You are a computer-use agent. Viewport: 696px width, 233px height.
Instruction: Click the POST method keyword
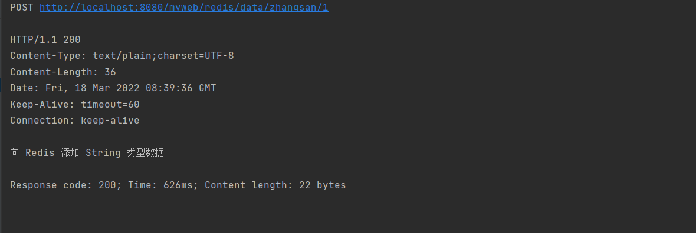point(22,8)
